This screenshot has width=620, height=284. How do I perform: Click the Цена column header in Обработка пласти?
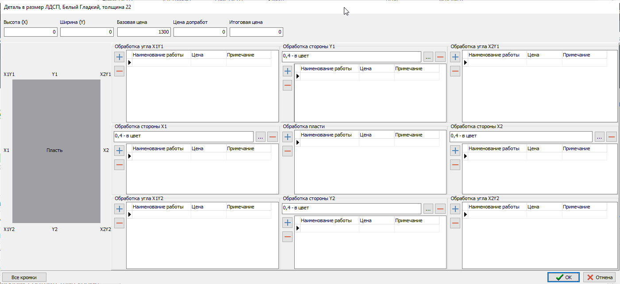[375, 135]
